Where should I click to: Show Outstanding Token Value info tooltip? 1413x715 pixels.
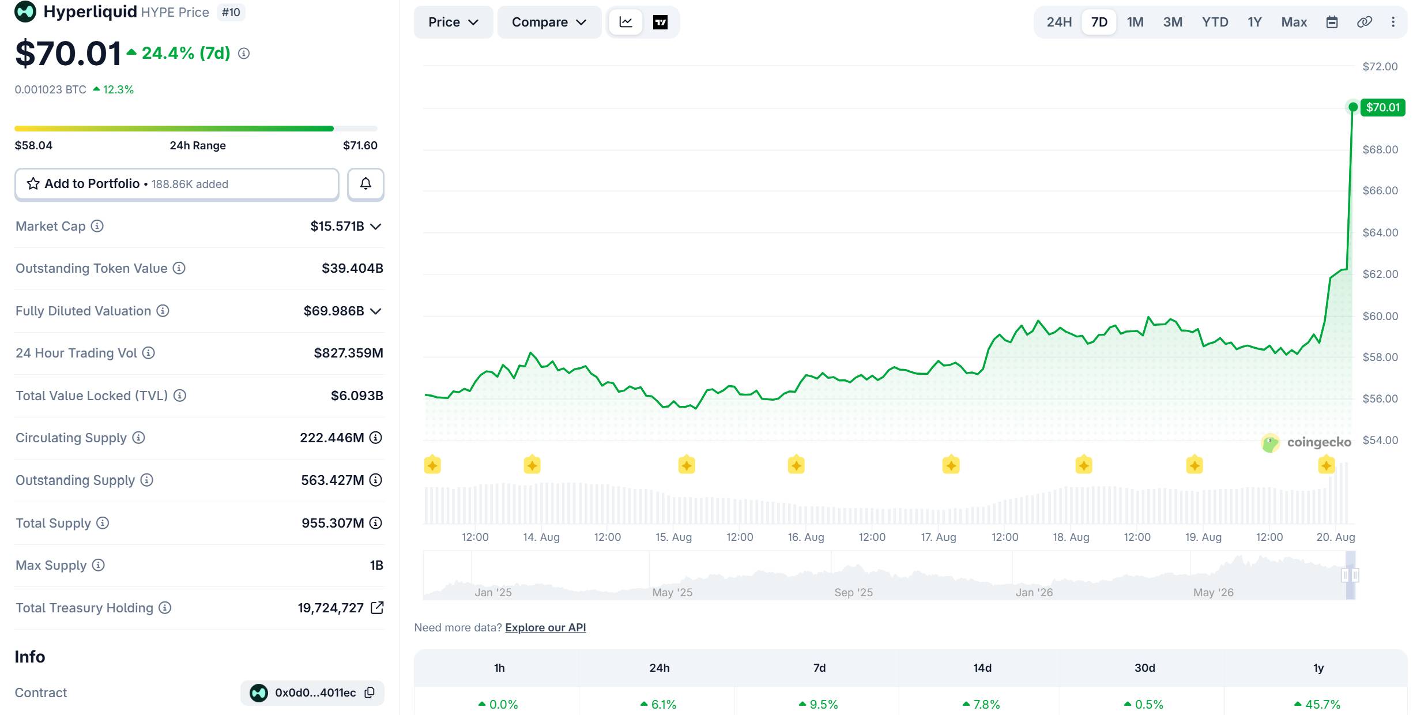pos(179,268)
